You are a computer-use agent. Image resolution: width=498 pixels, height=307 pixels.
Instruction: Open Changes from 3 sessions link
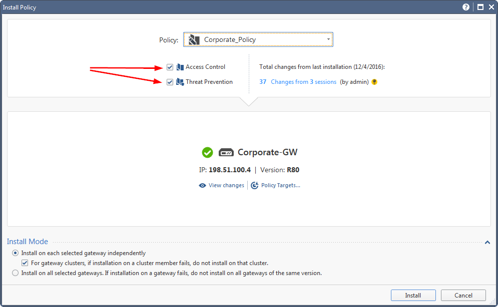(x=303, y=82)
